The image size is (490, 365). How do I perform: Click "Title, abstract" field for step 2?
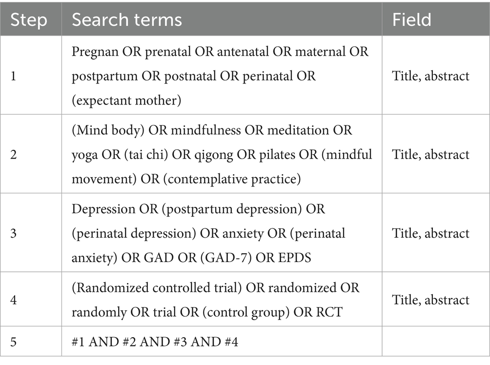coord(430,154)
